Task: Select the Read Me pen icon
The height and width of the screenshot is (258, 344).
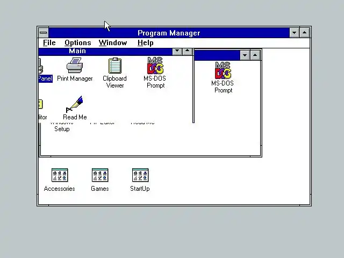Action: (x=75, y=104)
